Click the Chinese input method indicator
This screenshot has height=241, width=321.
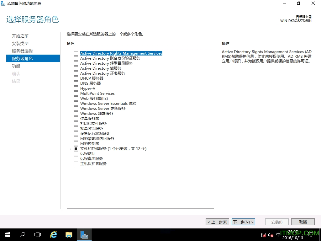[278, 234]
